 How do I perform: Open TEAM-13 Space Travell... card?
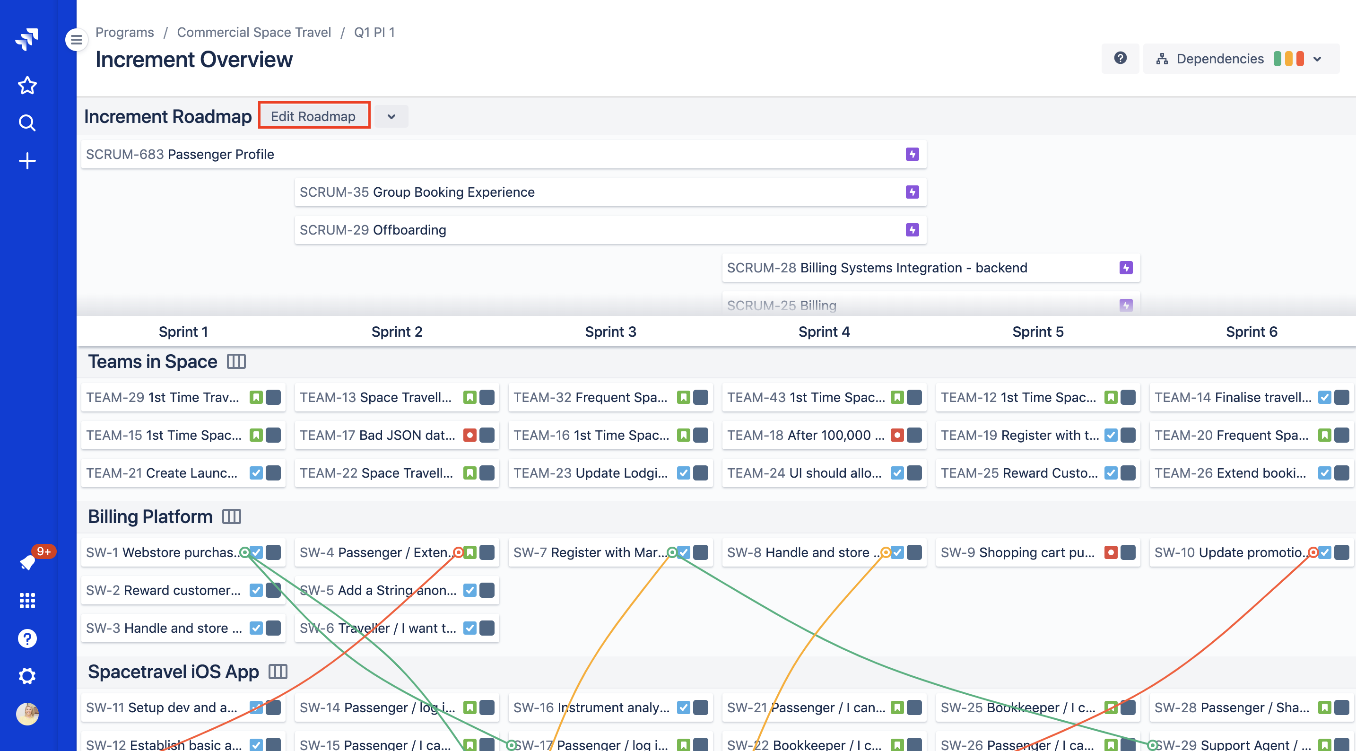click(x=397, y=397)
